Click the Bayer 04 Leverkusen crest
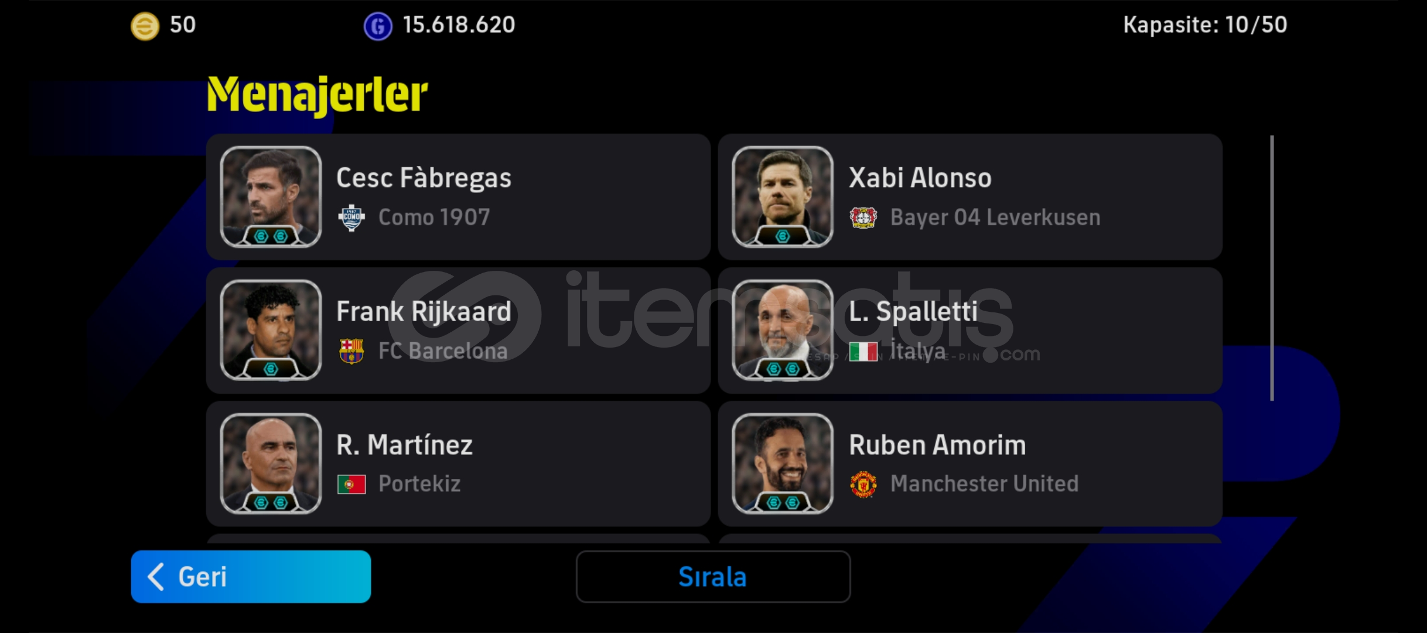Viewport: 1427px width, 633px height. (x=863, y=217)
